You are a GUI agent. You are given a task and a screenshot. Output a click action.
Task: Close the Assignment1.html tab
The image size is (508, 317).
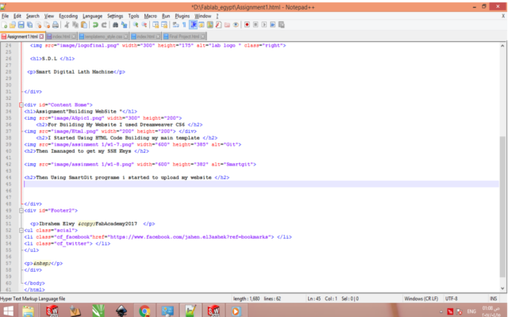click(41, 36)
